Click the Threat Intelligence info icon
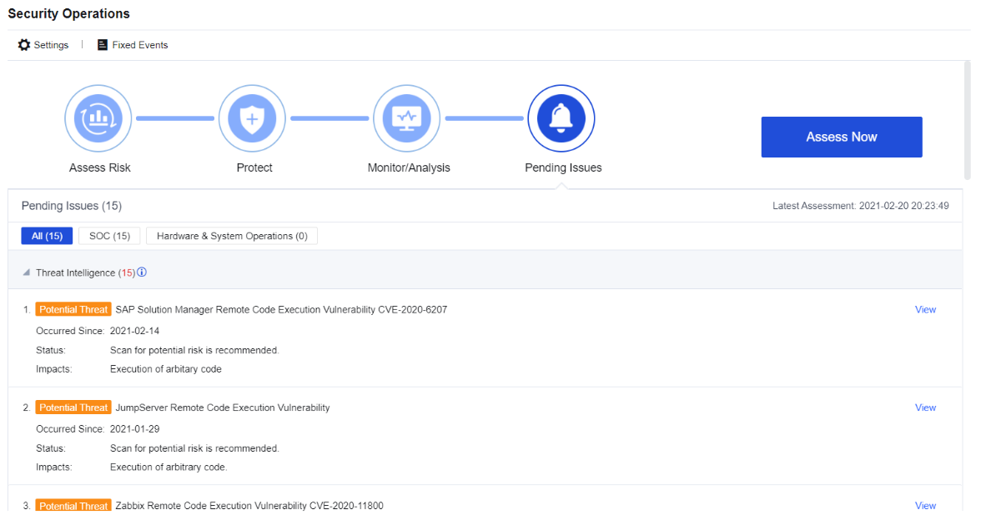981x520 pixels. click(x=142, y=272)
